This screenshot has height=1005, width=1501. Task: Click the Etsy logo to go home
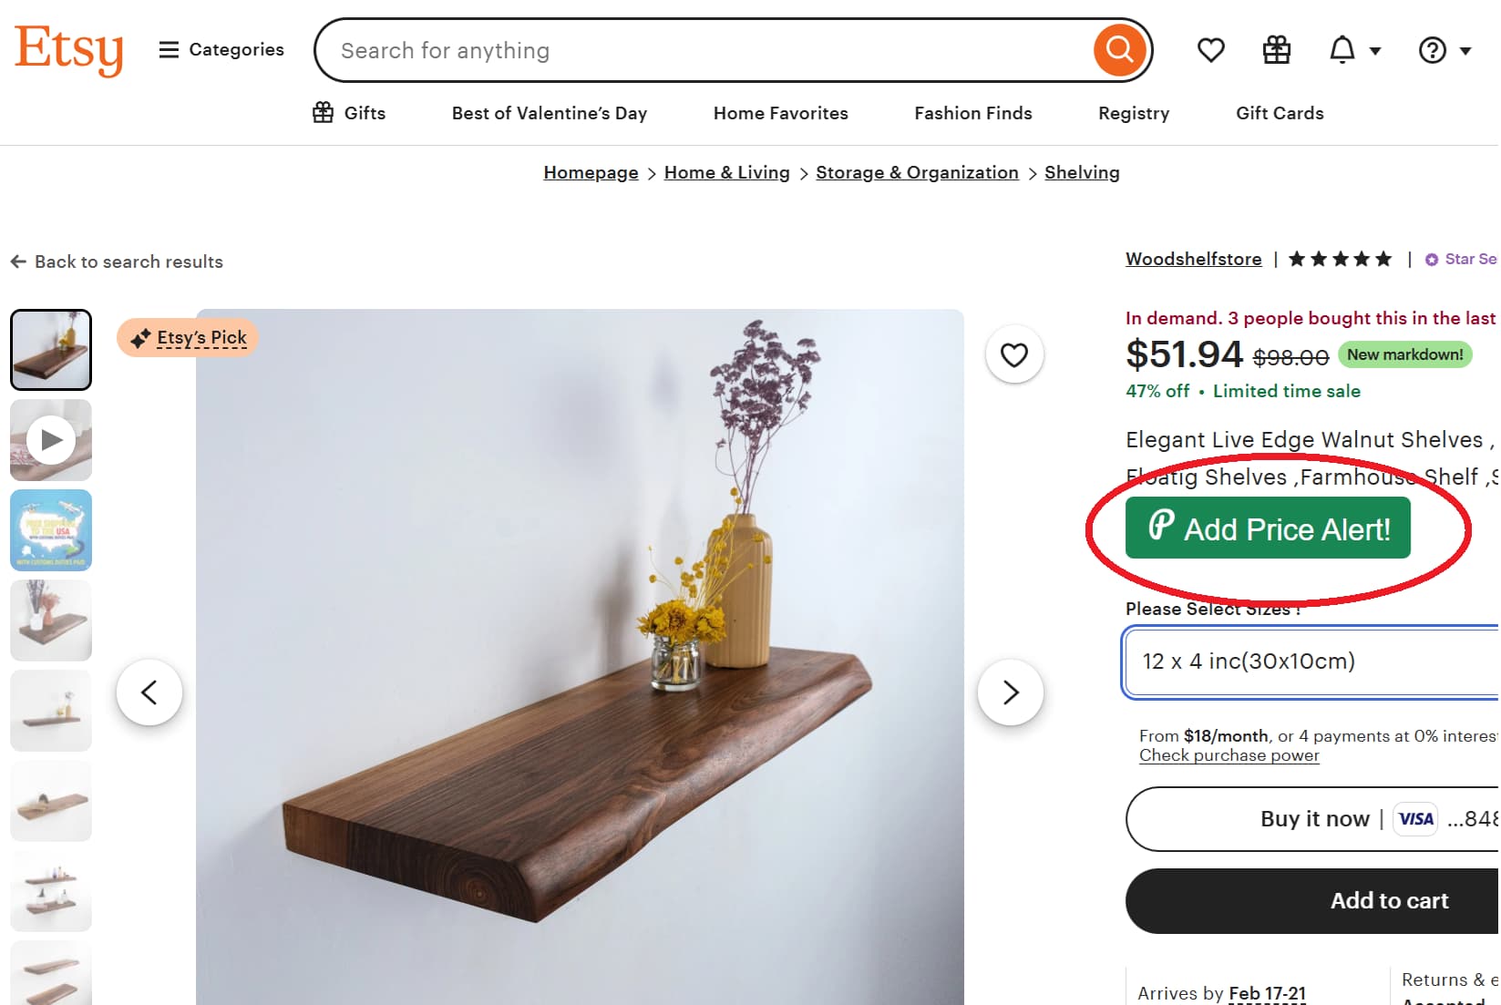[x=68, y=50]
